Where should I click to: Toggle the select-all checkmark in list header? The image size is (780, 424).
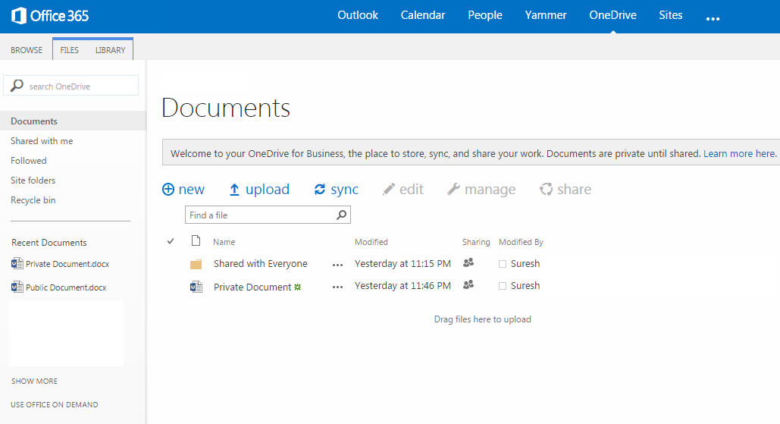tap(171, 241)
